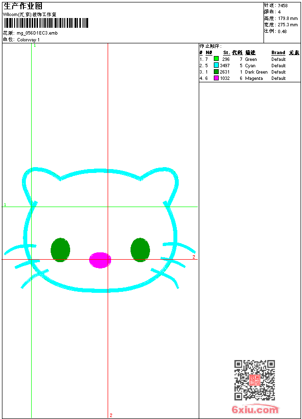The width and height of the screenshot is (302, 419).
Task: Click stitch count 1032 in Magenta row
Action: 225,78
